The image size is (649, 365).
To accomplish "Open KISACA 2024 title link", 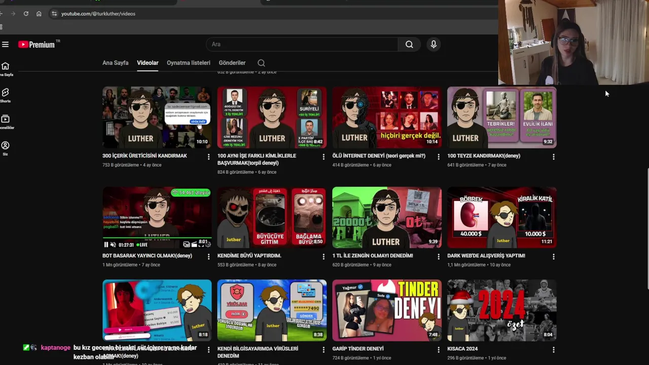I will (462, 349).
